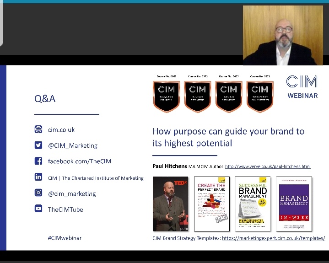Image resolution: width=329 pixels, height=263 pixels.
Task: Open facebook.com/TheCIM link
Action: [x=80, y=161]
